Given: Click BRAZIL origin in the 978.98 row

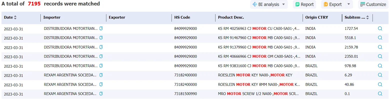Looking at the screenshot, I should point(311,66).
